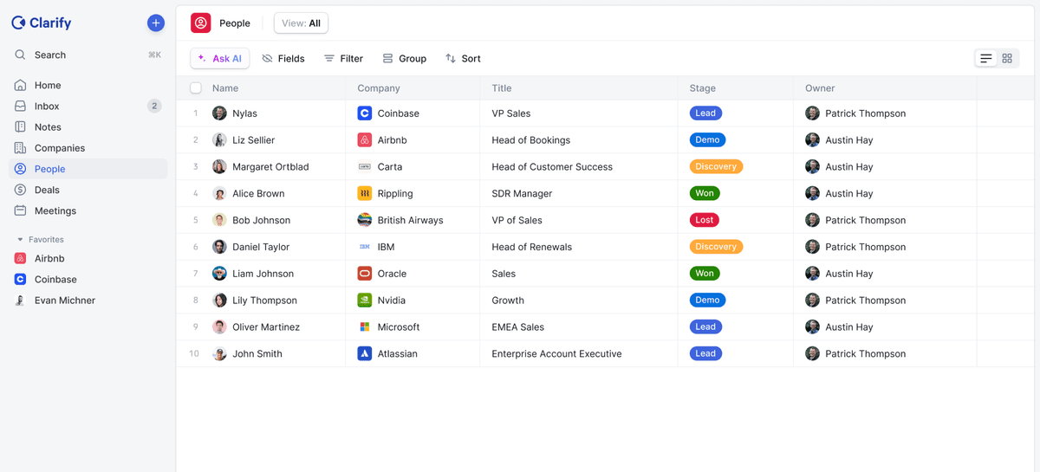This screenshot has width=1040, height=472.
Task: Click the Home icon in sidebar
Action: click(x=20, y=86)
